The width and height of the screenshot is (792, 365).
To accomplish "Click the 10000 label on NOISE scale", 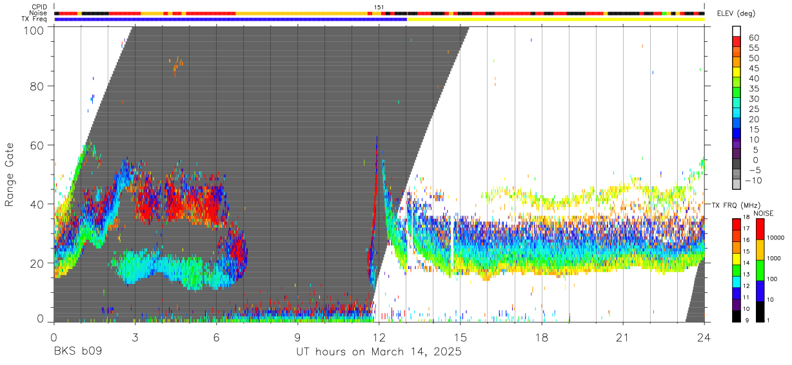I will coord(776,238).
